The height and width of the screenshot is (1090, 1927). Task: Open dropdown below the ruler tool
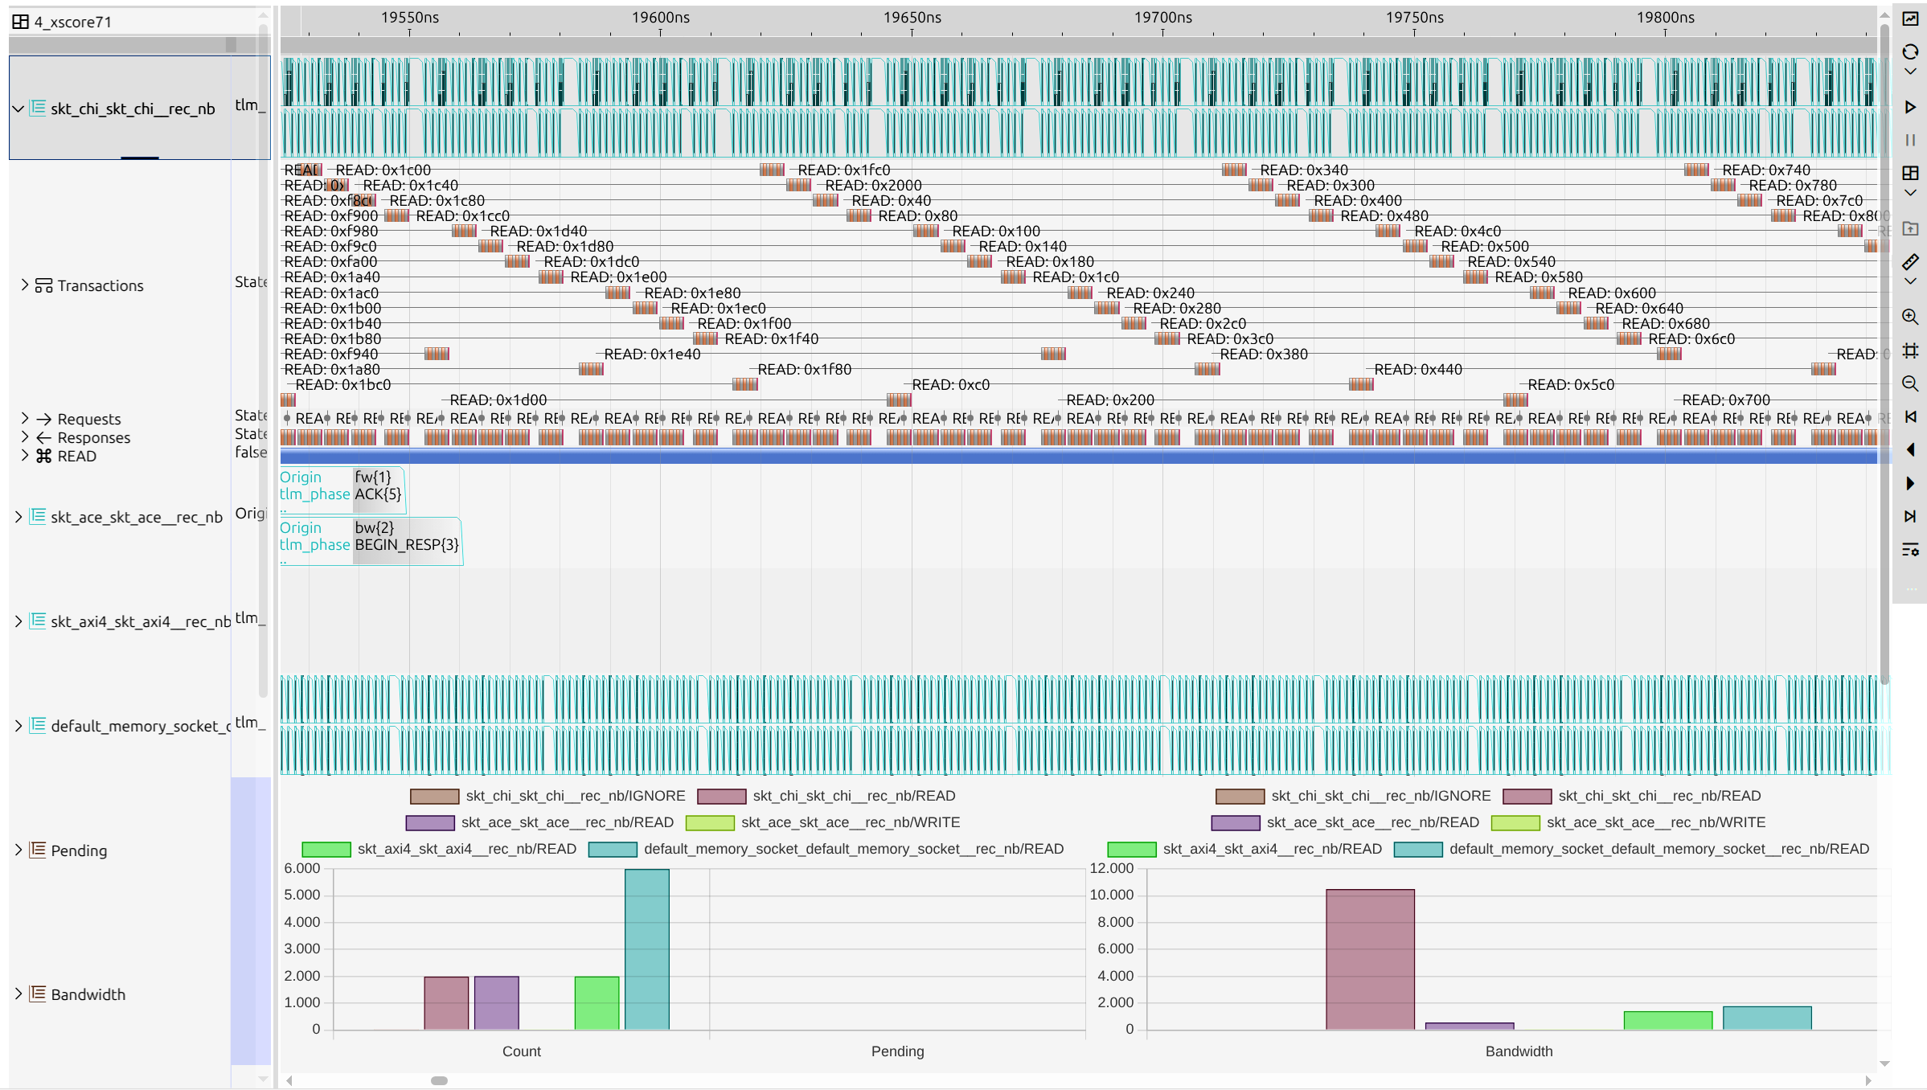[1910, 281]
